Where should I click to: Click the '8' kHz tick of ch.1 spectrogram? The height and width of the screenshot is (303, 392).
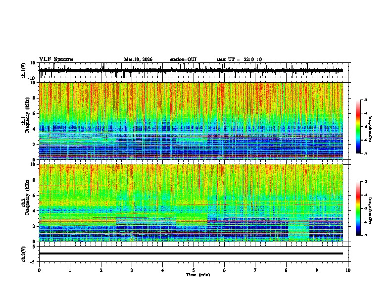pyautogui.click(x=35, y=98)
